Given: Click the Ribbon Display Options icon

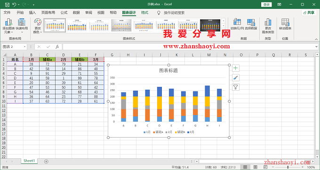Looking at the screenshot, I should [x=280, y=5].
